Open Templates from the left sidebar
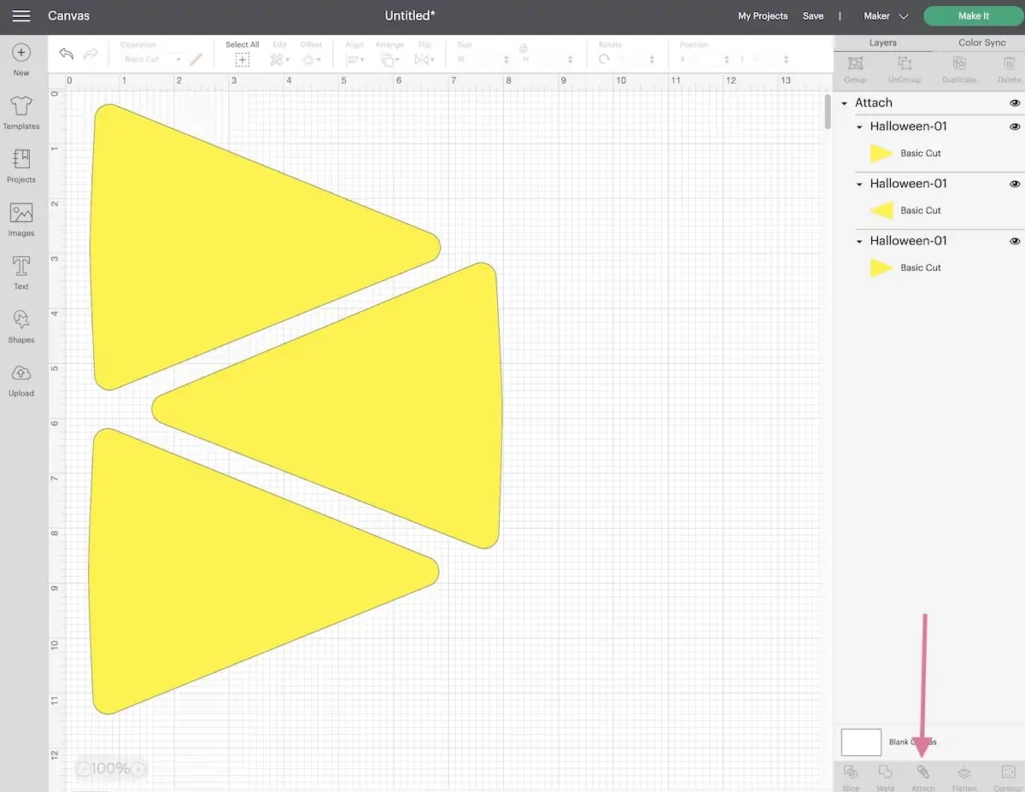1025x792 pixels. [x=21, y=113]
